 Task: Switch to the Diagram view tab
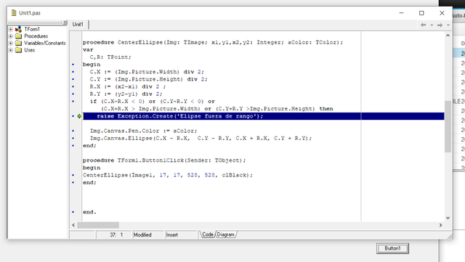(226, 234)
